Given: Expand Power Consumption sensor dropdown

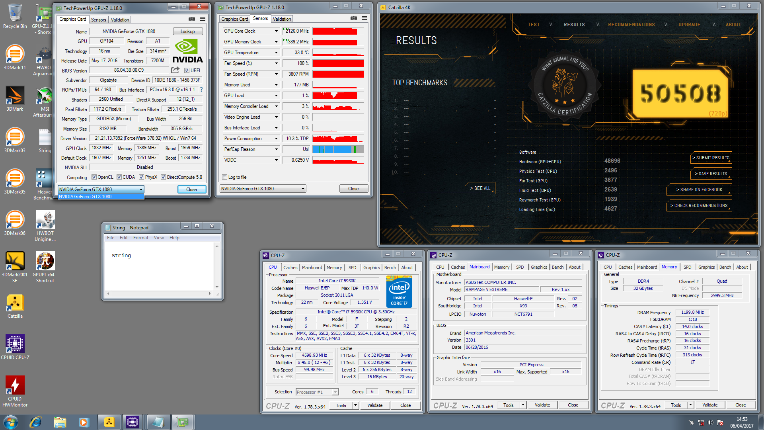Looking at the screenshot, I should pyautogui.click(x=276, y=139).
